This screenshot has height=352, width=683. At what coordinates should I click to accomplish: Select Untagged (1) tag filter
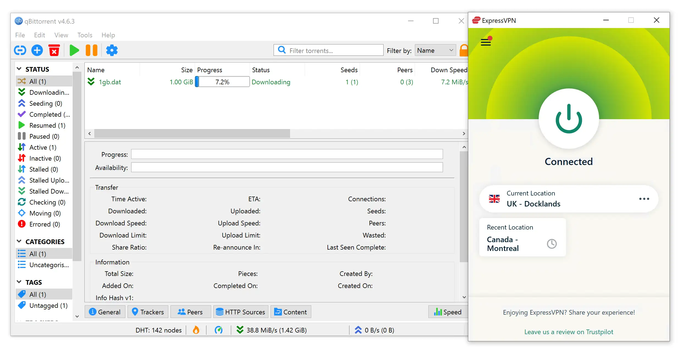pos(44,305)
